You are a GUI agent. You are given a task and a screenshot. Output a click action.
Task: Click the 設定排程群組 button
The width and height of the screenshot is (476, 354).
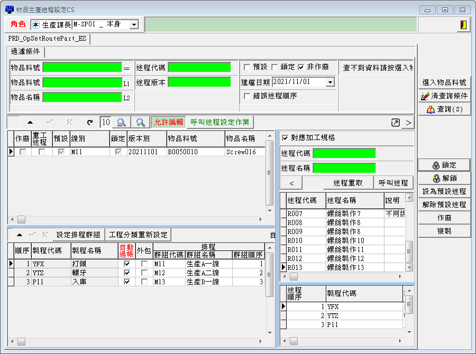pyautogui.click(x=78, y=235)
